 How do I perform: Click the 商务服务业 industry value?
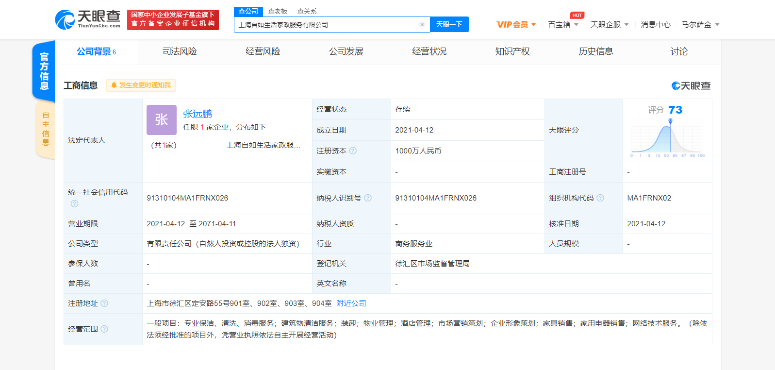pyautogui.click(x=413, y=244)
